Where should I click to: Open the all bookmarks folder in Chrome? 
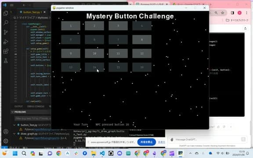pyautogui.click(x=237, y=20)
